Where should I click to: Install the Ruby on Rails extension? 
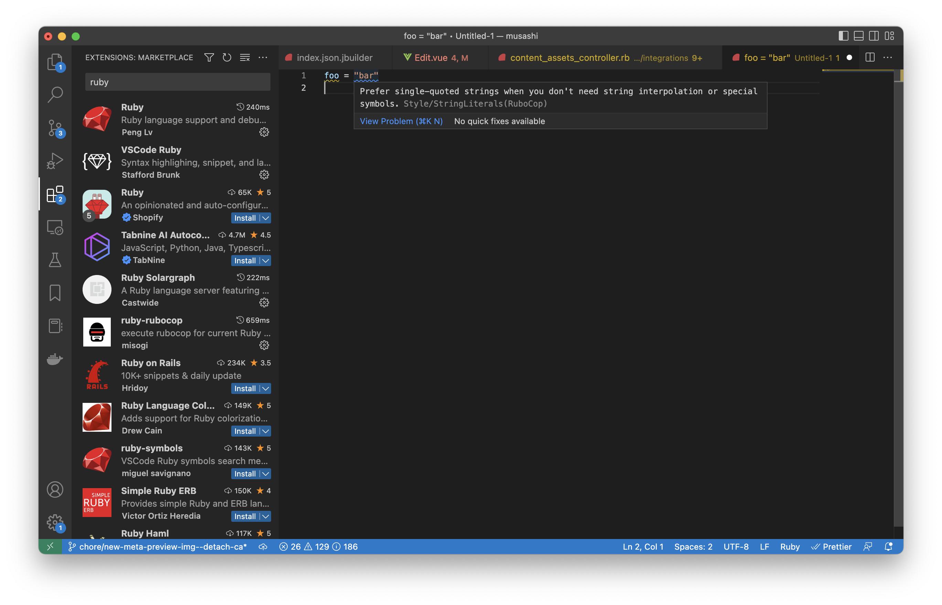[x=245, y=388]
